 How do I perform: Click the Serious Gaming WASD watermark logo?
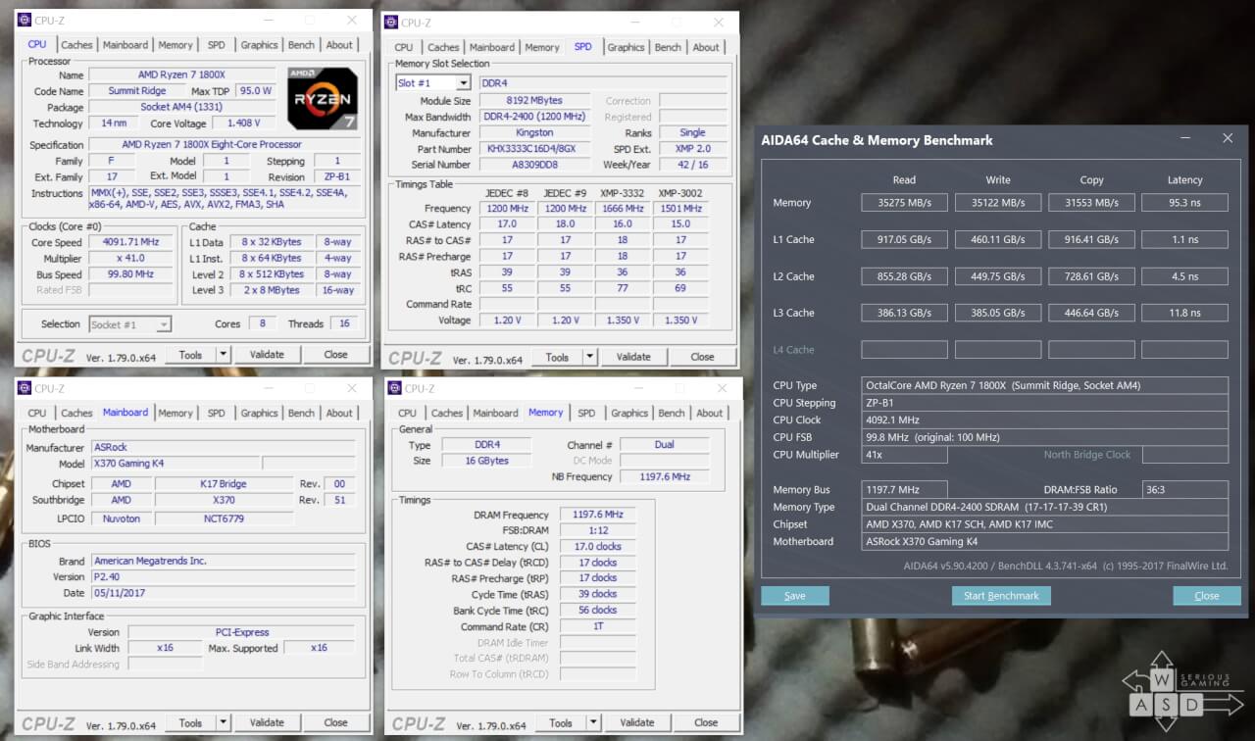point(1181,691)
